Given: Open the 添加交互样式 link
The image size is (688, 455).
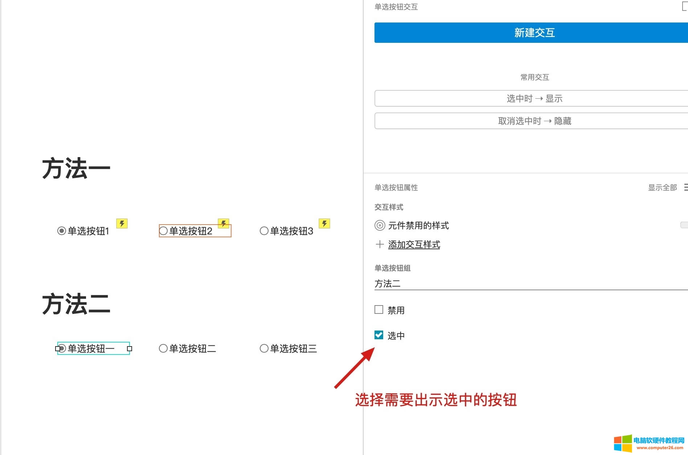Looking at the screenshot, I should point(414,245).
